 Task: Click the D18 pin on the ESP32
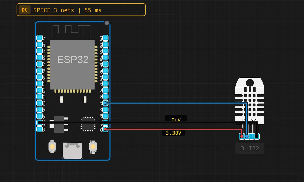point(105,77)
